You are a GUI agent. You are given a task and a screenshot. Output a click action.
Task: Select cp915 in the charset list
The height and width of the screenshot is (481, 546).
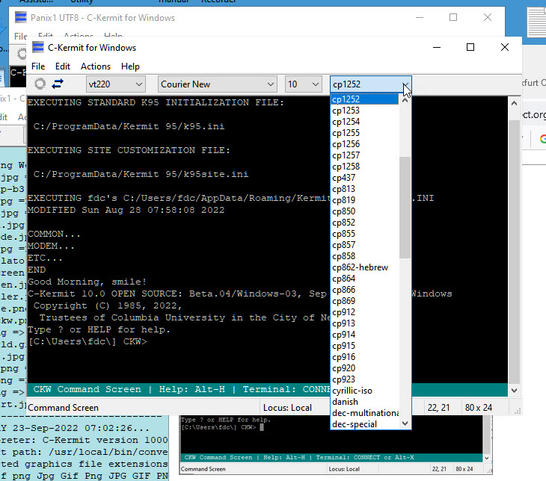(x=364, y=345)
